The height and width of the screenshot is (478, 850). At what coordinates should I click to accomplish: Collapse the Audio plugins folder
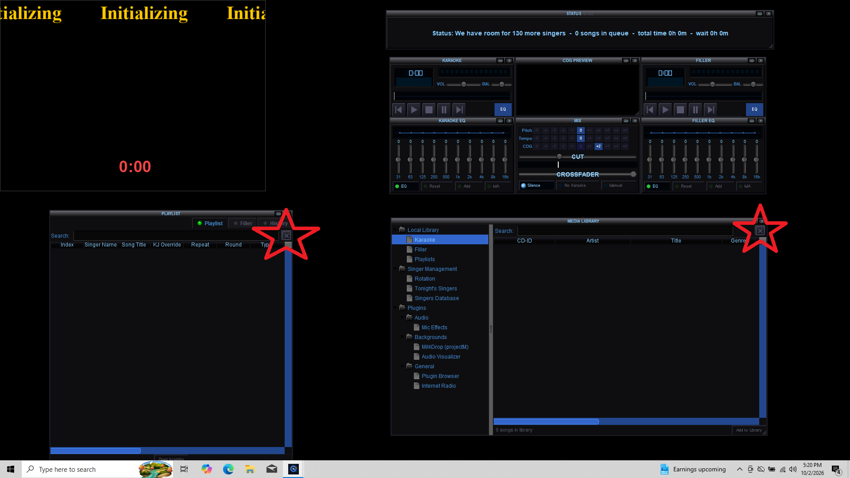pos(402,318)
